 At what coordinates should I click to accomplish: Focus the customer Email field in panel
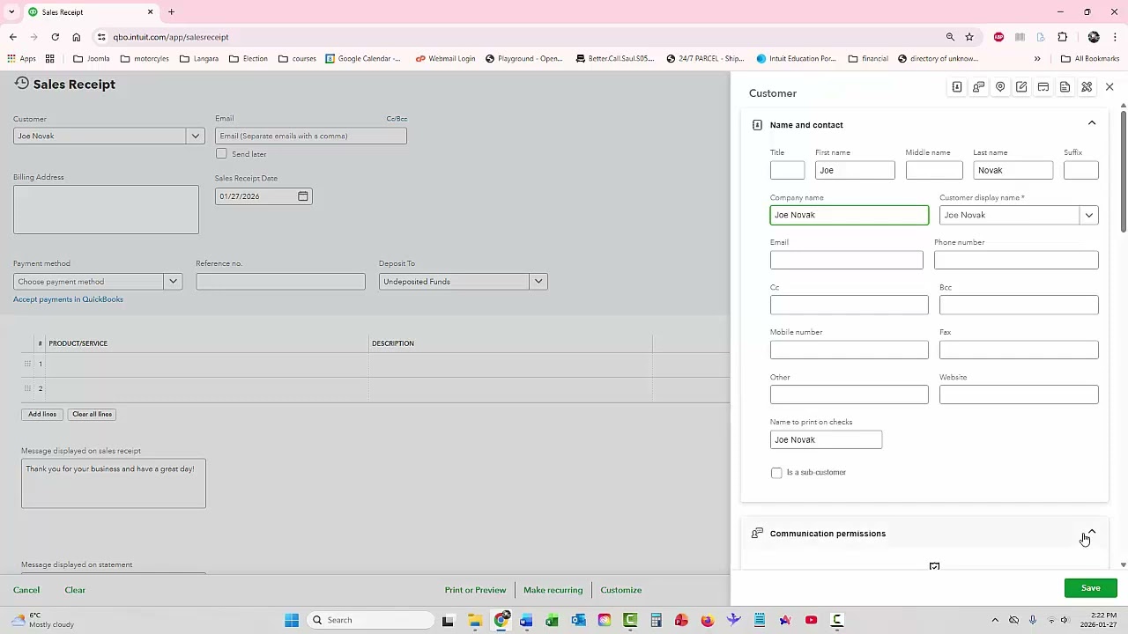(846, 260)
